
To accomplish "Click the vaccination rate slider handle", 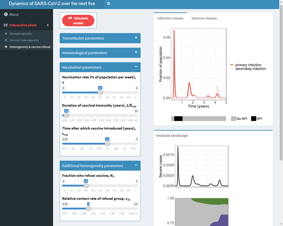I will (100, 92).
